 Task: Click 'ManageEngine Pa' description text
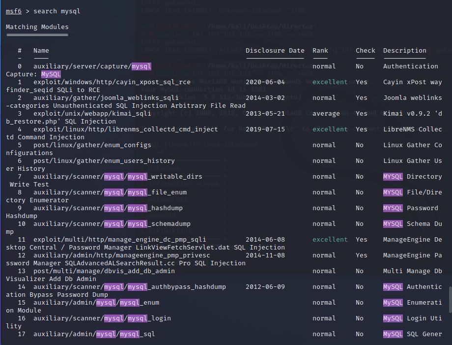pyautogui.click(x=413, y=255)
